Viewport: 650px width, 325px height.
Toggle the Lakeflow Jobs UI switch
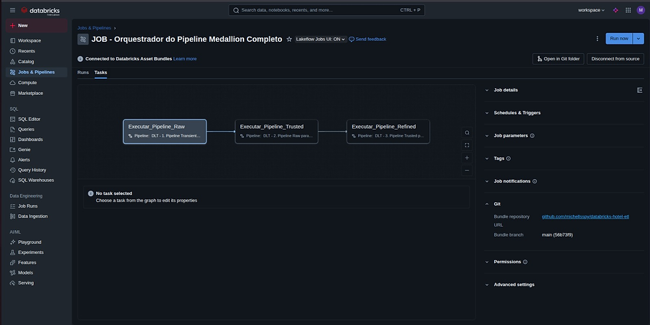320,39
